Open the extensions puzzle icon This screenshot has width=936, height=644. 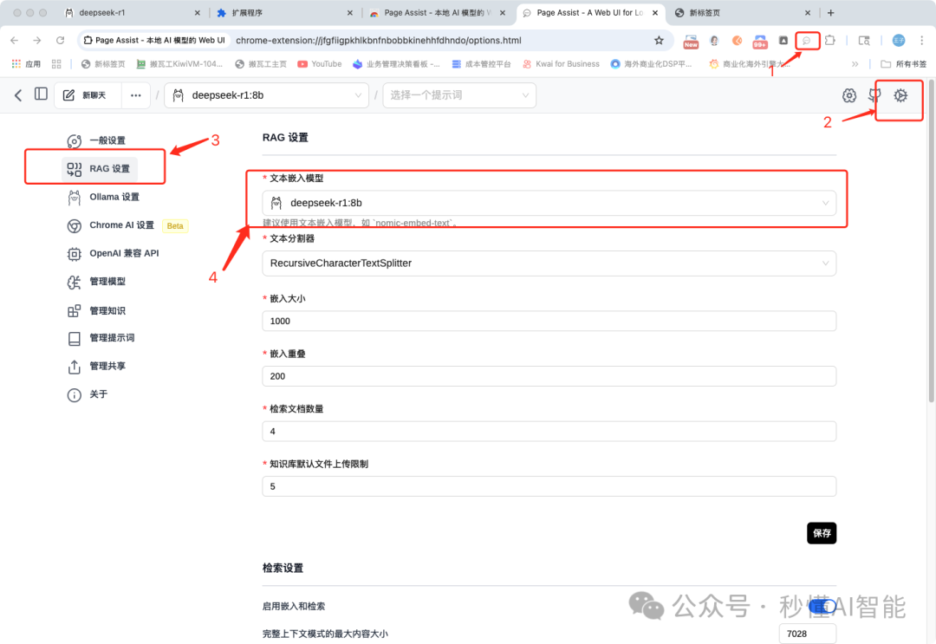(830, 41)
